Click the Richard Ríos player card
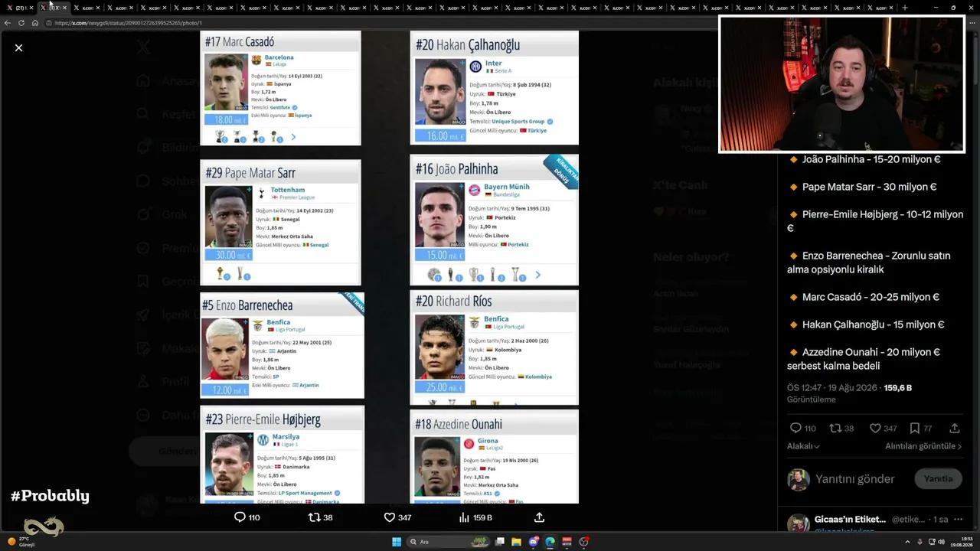 pos(495,347)
